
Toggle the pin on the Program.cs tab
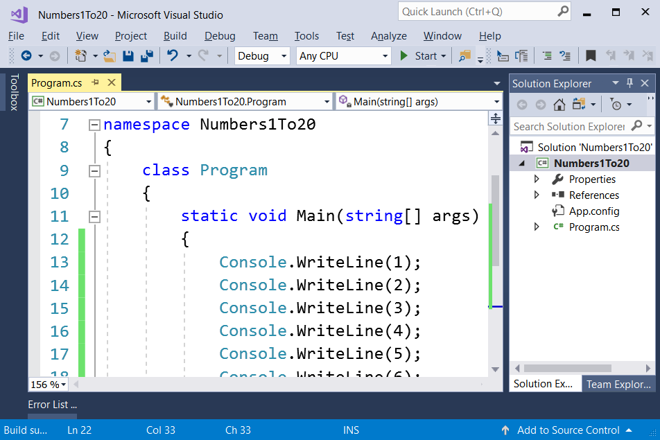(x=95, y=82)
